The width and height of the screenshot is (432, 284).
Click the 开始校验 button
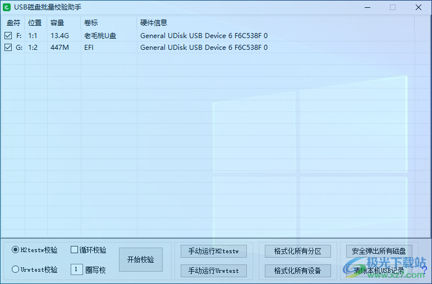141,259
